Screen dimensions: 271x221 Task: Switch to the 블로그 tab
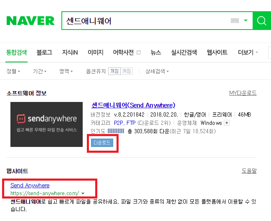click(x=44, y=52)
